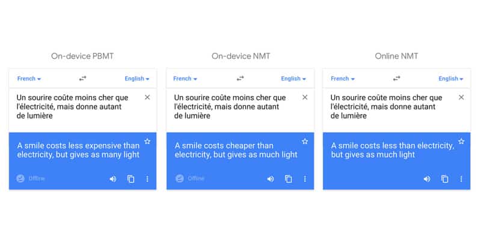Swap languages in the Online NMT panel
Viewport: 481px width, 240px height.
click(396, 79)
